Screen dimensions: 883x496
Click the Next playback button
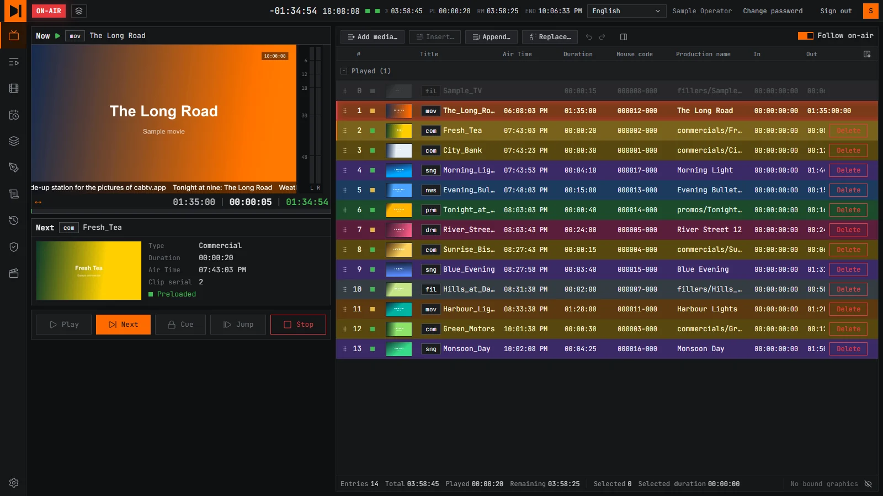click(x=123, y=325)
